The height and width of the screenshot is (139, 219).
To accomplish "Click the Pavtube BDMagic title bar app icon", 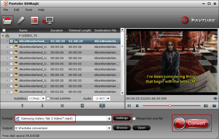I will (5, 3).
